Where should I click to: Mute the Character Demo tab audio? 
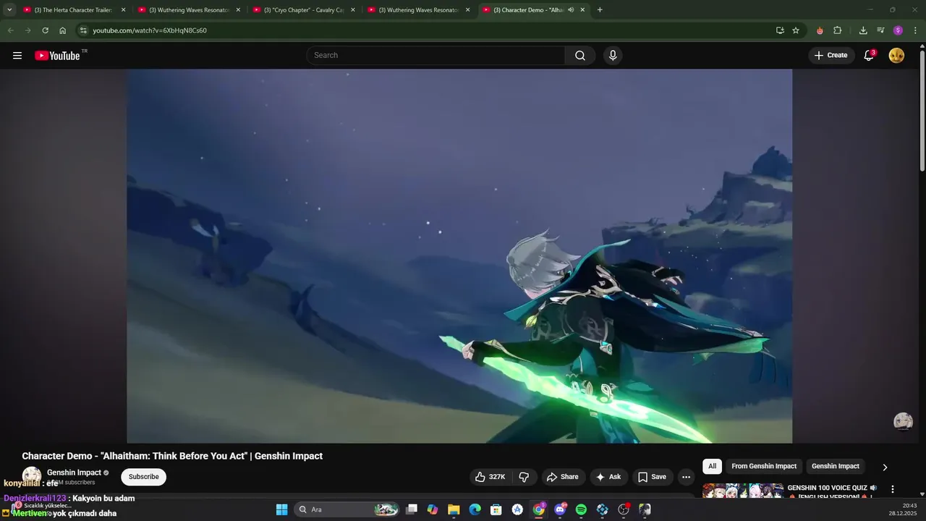pyautogui.click(x=571, y=10)
